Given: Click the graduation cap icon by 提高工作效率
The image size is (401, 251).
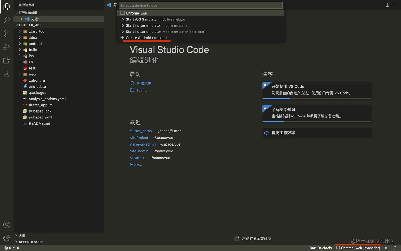Looking at the screenshot, I should (267, 133).
